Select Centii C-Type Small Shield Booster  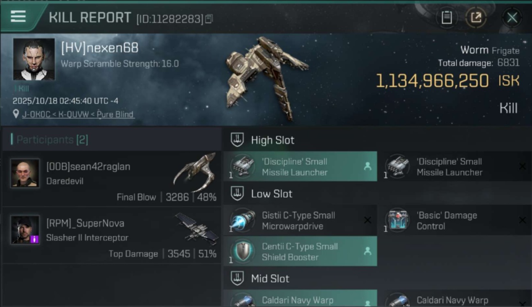tap(300, 251)
